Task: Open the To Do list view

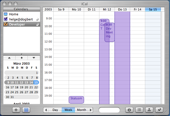Action: pos(139,110)
